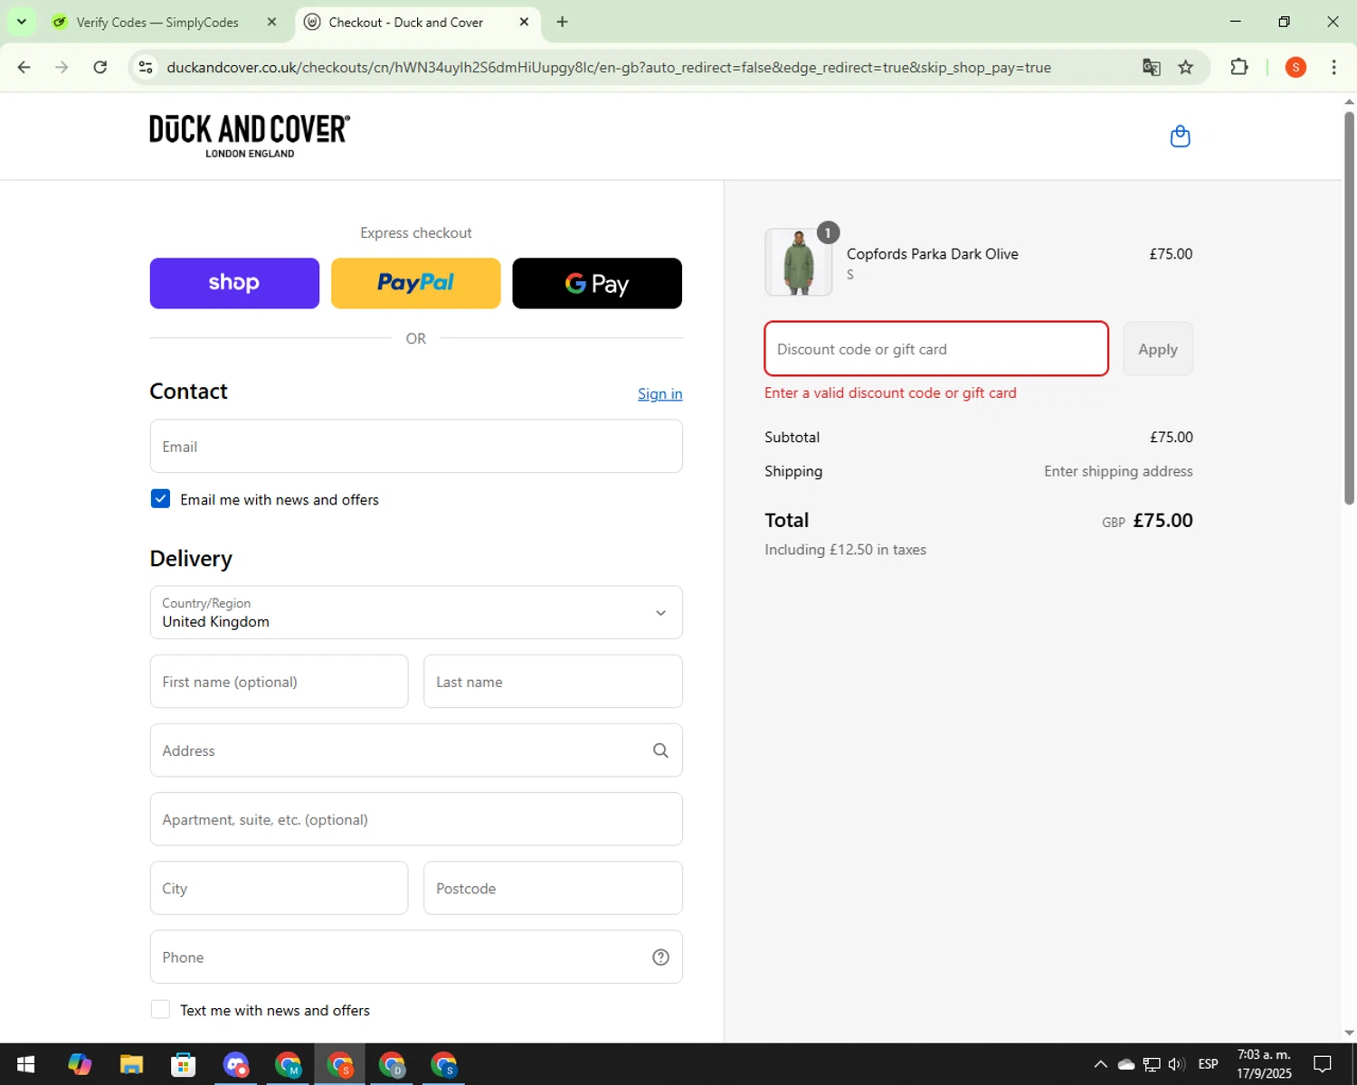The image size is (1357, 1085).
Task: Click the ESP language indicator
Action: [x=1208, y=1064]
